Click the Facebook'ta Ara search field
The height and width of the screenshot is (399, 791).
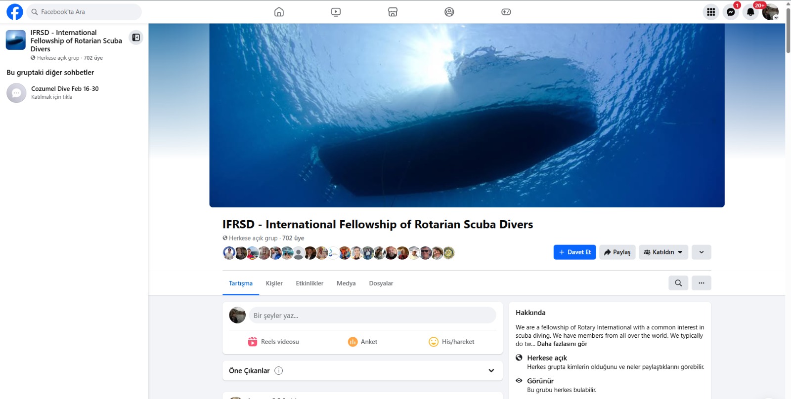point(84,12)
